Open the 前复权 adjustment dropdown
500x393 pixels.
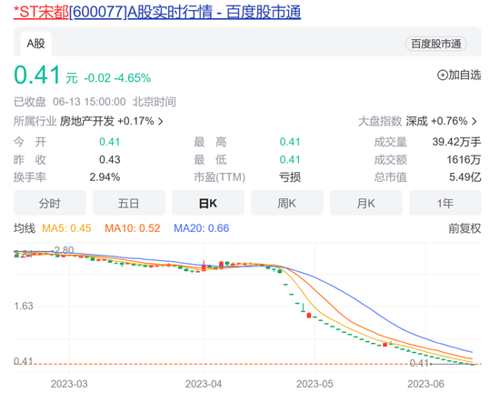465,228
